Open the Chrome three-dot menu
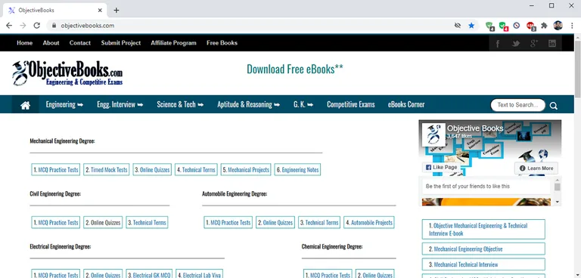Screen dimensions: 581x278 571,26
